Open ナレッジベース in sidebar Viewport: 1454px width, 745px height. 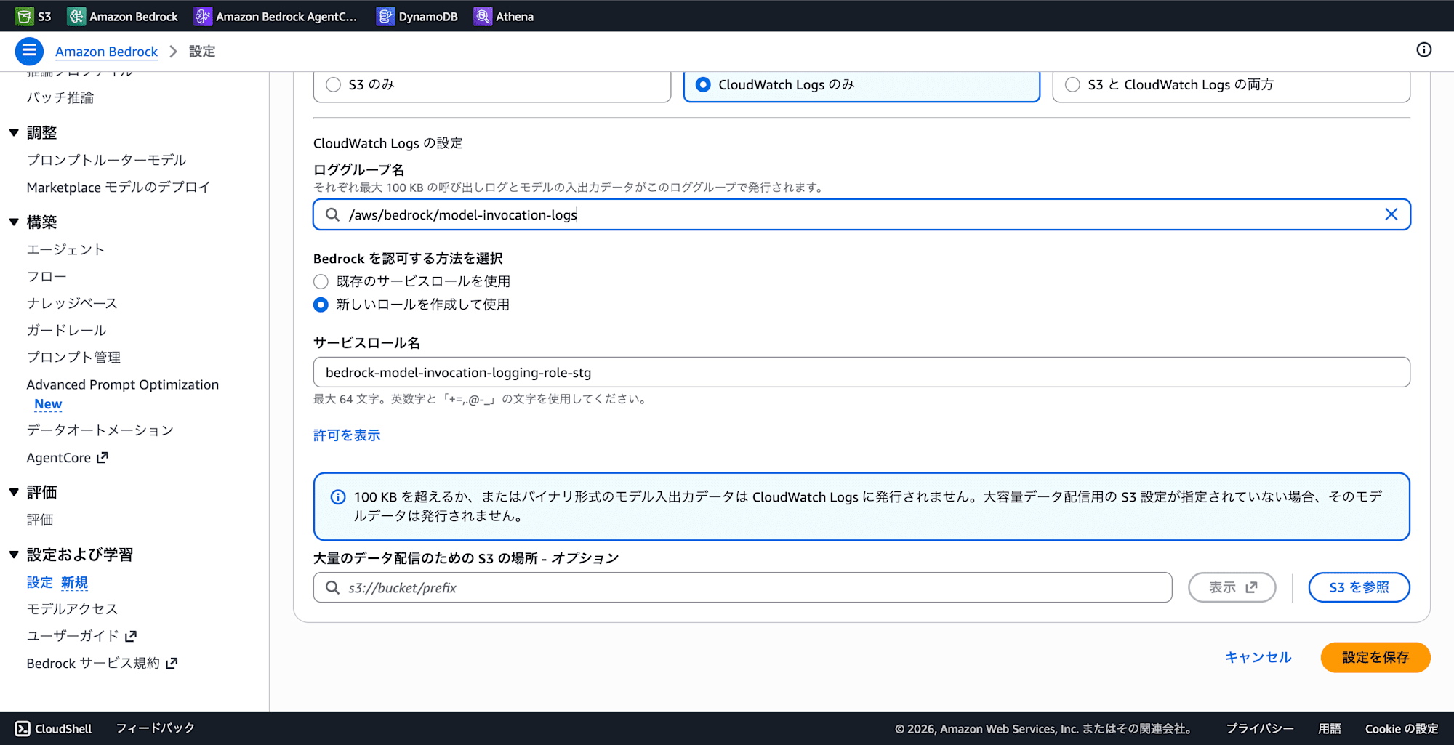click(72, 303)
